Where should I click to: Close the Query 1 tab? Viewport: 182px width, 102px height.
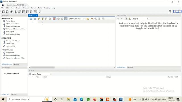[x=36, y=15]
